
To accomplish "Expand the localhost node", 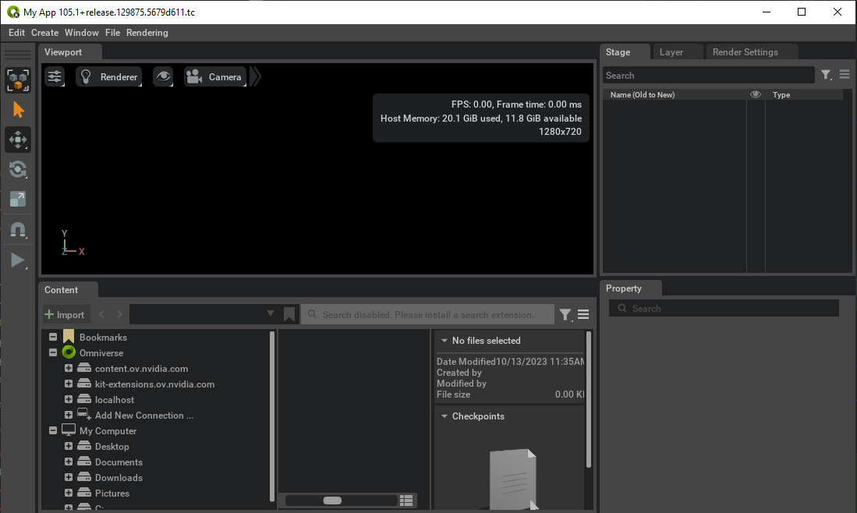I will [69, 399].
